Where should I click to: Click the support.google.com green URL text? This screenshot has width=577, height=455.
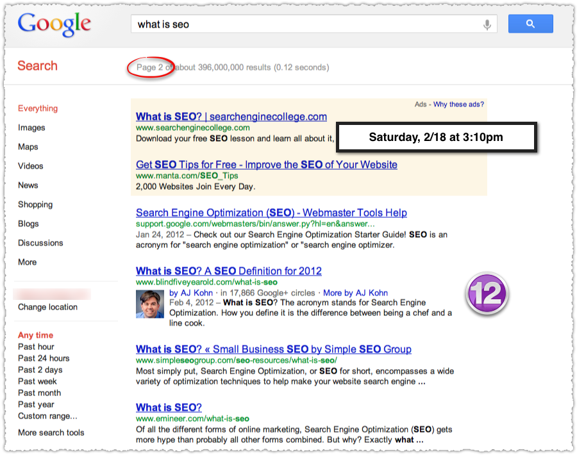[x=255, y=224]
